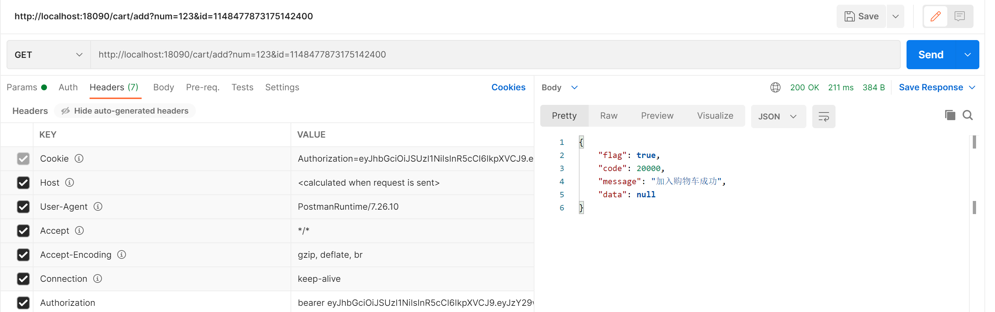The height and width of the screenshot is (312, 995).
Task: Copy response body with copy icon
Action: [950, 115]
